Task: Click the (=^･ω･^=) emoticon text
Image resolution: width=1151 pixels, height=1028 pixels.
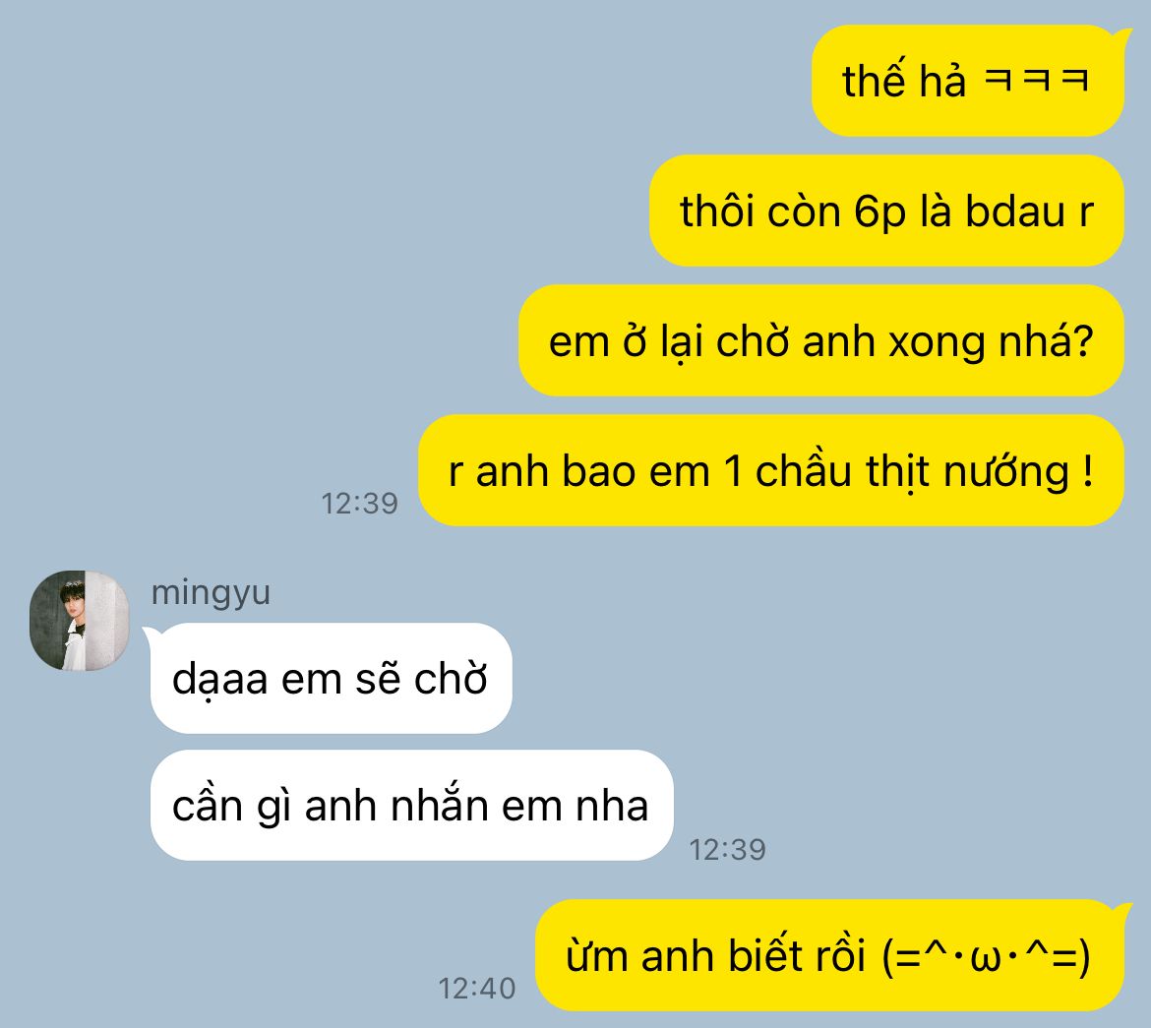Action: click(986, 957)
